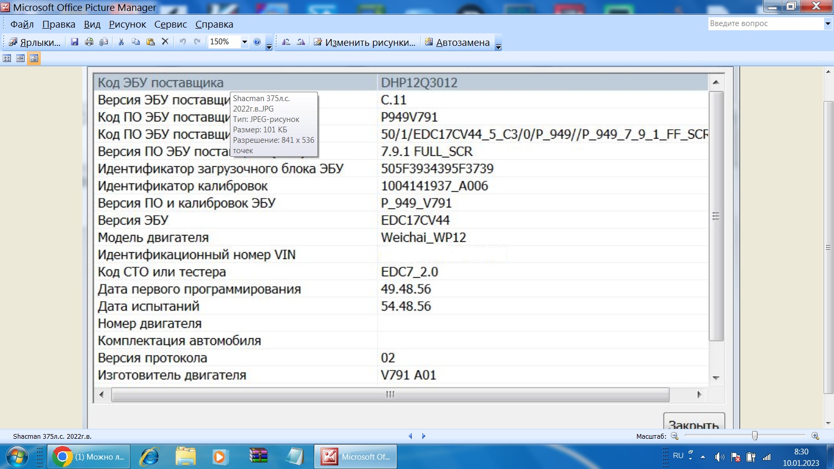Click the Cut (scissors) icon
The height and width of the screenshot is (469, 834).
tap(121, 42)
